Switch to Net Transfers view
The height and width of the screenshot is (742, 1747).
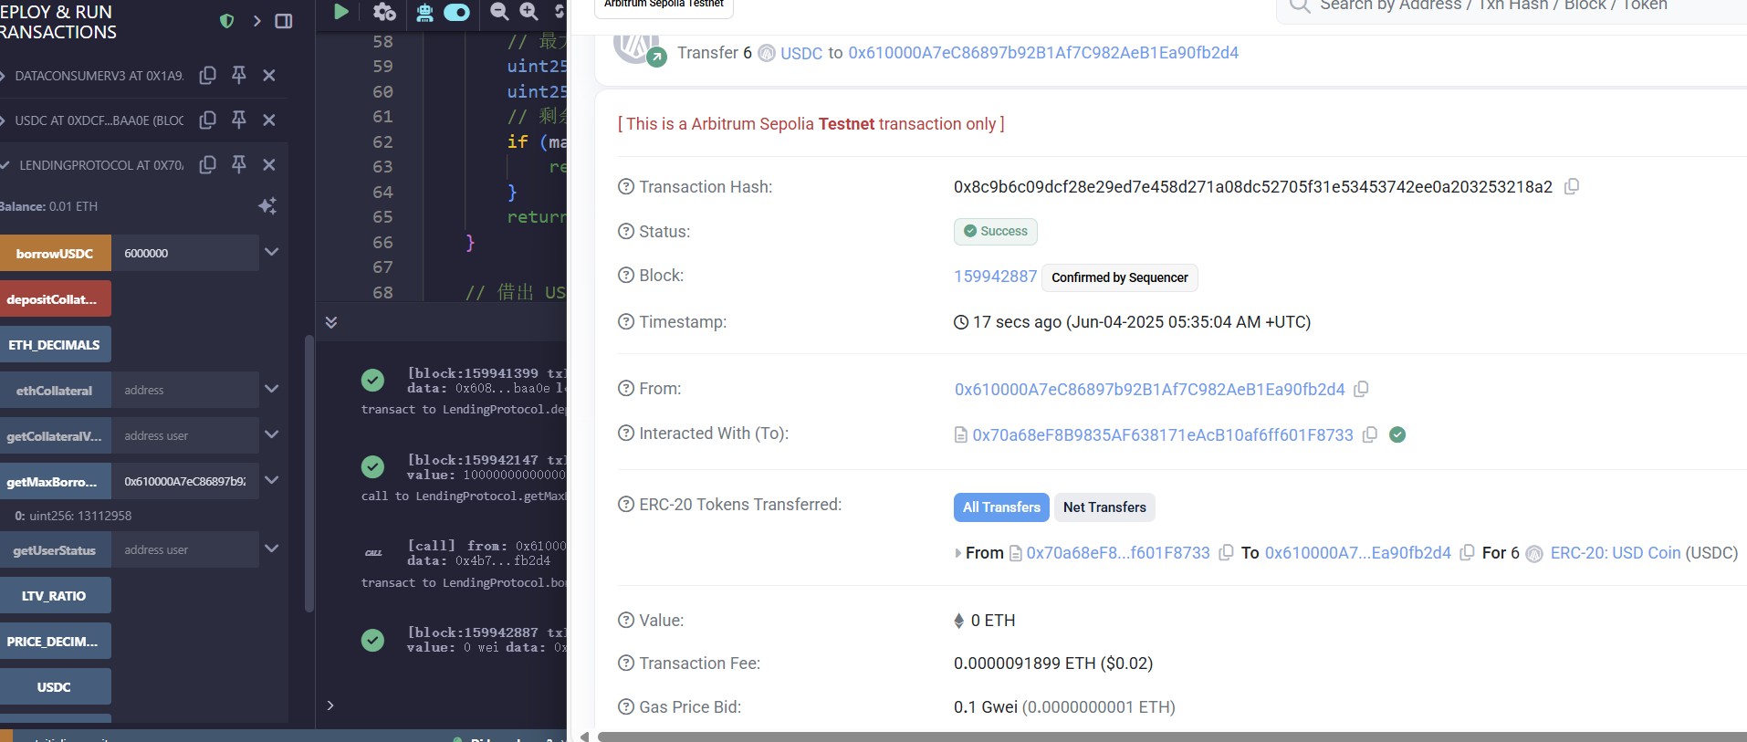(1104, 507)
